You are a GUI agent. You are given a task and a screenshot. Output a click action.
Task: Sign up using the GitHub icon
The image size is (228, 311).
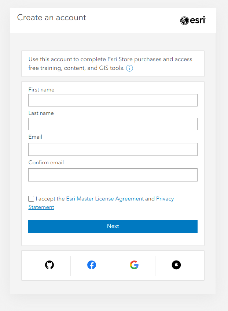[x=49, y=265]
